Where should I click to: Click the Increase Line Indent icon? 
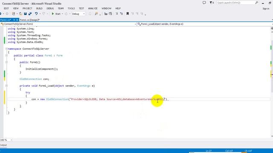coord(110,14)
